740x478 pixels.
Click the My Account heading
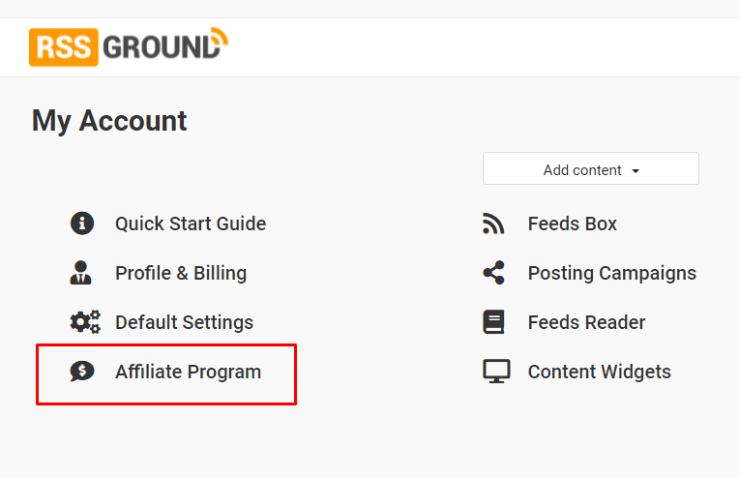(x=109, y=121)
